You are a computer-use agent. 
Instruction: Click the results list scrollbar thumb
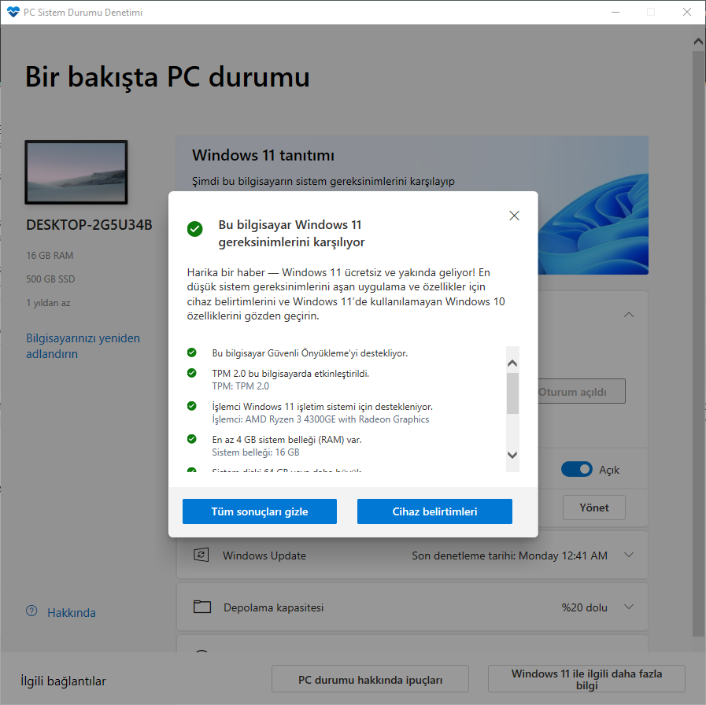pos(512,393)
